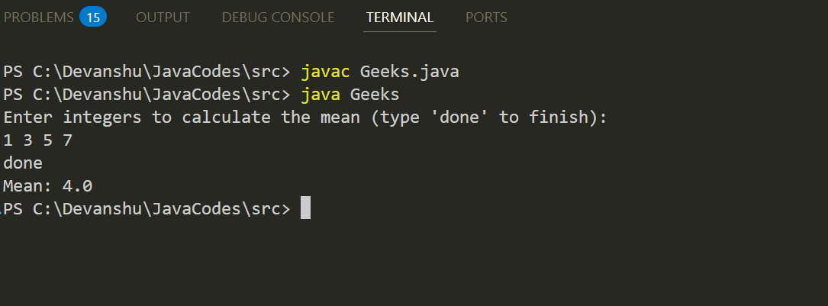The height and width of the screenshot is (306, 828).
Task: Click the yellow java command on second line
Action: [x=321, y=95]
